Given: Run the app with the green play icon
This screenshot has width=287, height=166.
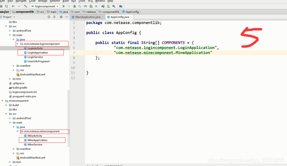Looking at the screenshot, I should point(64,6).
